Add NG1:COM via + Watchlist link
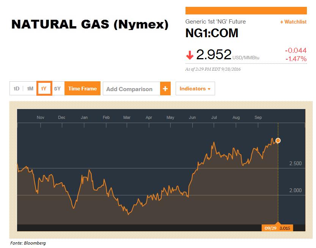This screenshot has height=248, width=316. pyautogui.click(x=293, y=22)
